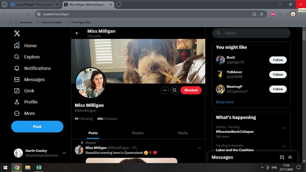
Task: Open Messages in sidebar
Action: 29,80
